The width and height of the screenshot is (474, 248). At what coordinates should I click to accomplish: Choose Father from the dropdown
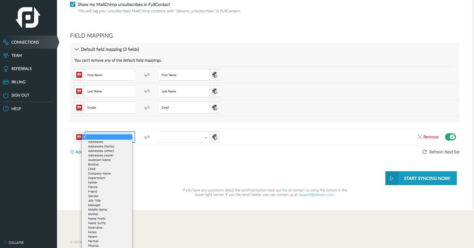click(107, 182)
